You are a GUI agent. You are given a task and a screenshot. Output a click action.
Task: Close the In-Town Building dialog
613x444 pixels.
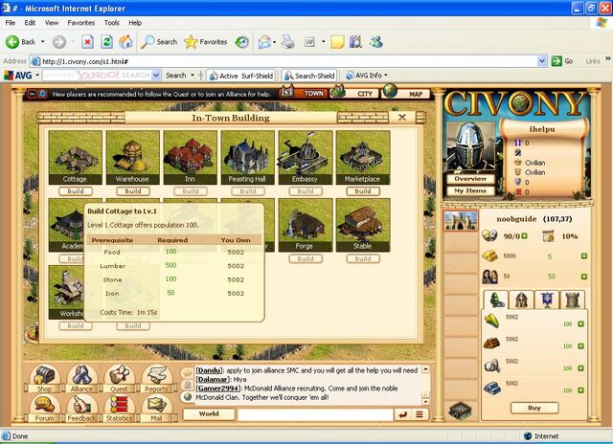click(402, 117)
